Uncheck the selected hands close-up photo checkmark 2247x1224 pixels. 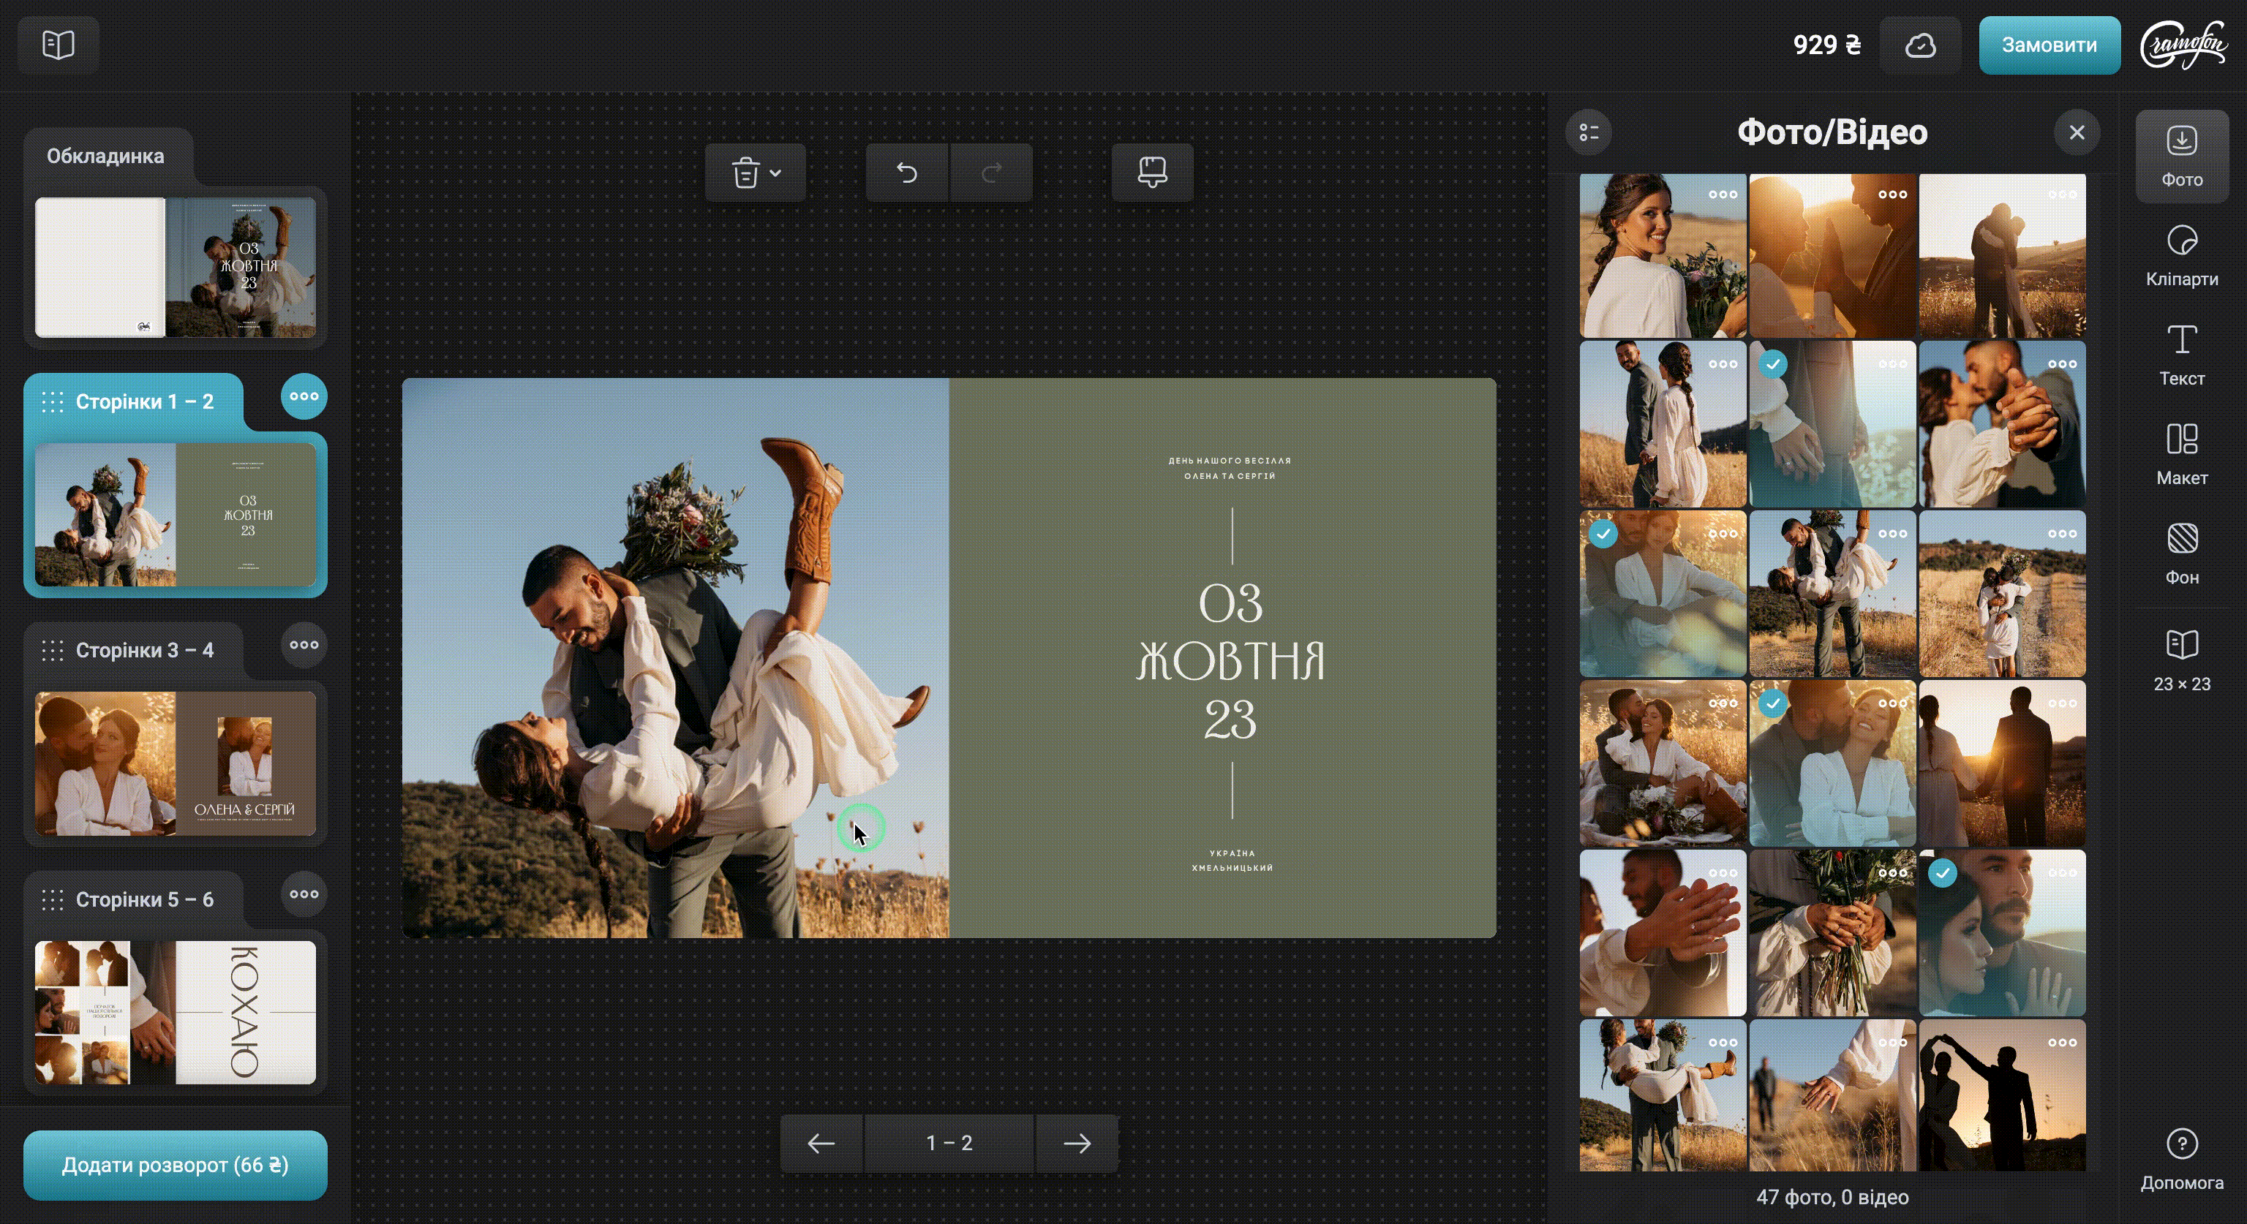click(x=1772, y=364)
